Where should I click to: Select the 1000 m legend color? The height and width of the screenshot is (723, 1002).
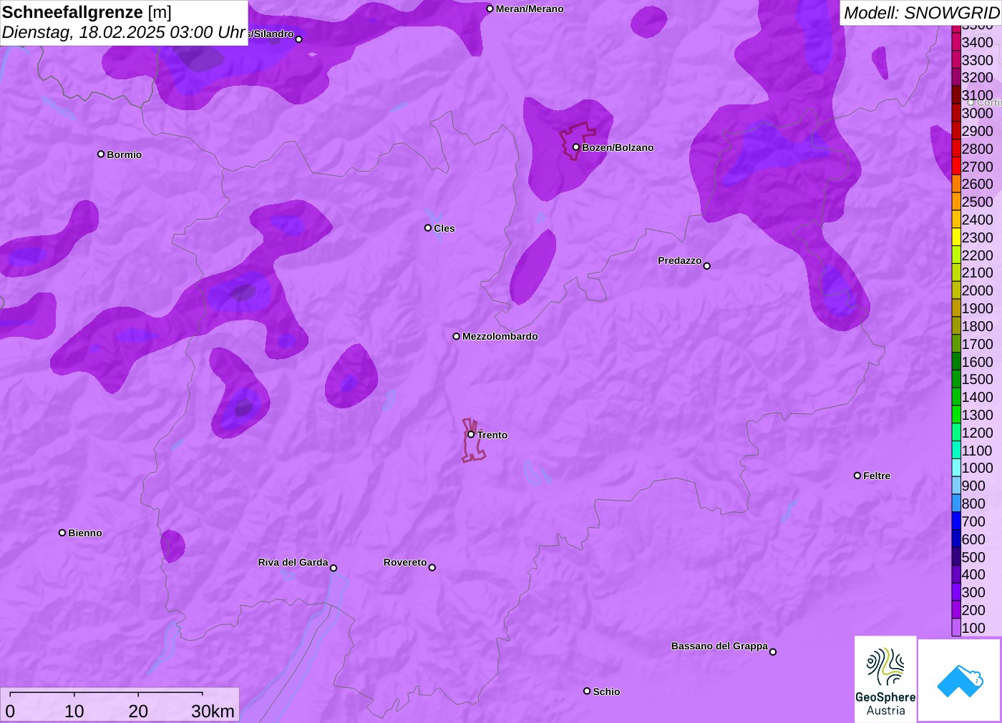click(x=956, y=468)
